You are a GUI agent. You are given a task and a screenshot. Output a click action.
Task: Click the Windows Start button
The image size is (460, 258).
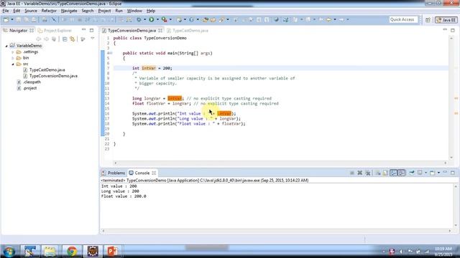(x=9, y=252)
